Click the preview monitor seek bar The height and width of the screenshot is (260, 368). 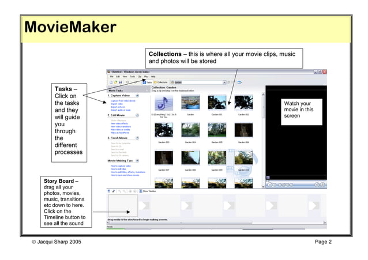coord(296,180)
